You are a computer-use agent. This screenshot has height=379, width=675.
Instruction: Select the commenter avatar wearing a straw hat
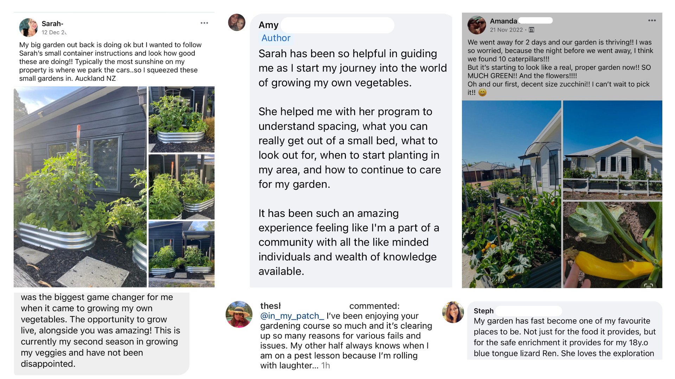tap(239, 314)
